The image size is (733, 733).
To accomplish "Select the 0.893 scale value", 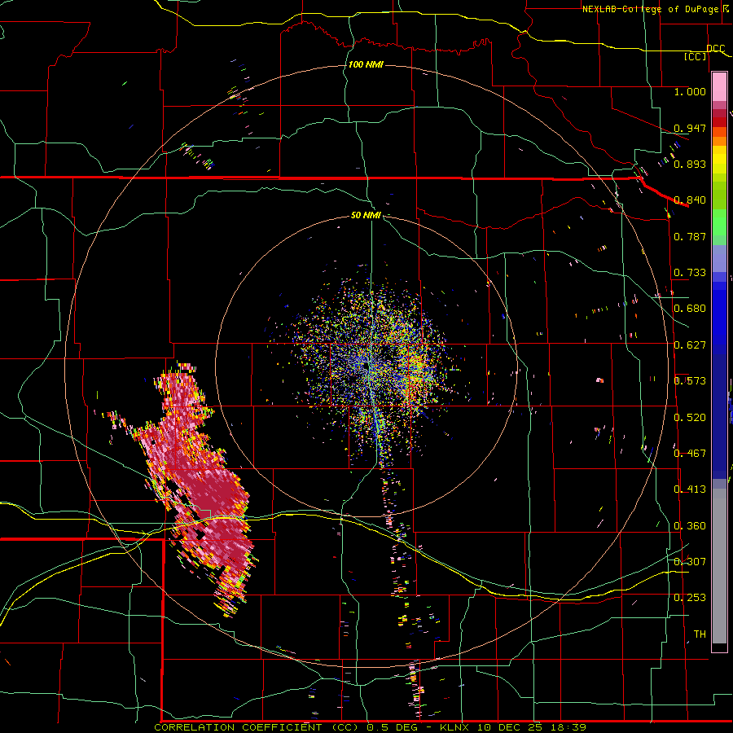I will (x=690, y=164).
